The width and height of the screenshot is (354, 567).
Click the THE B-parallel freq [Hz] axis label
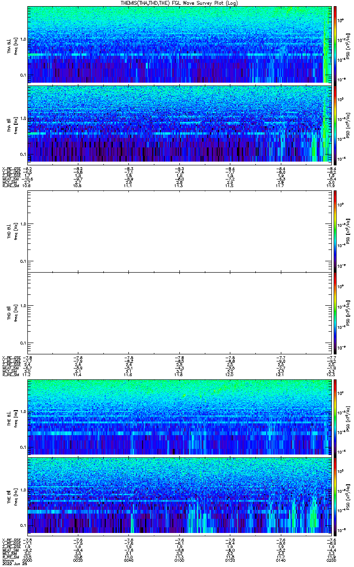coord(16,496)
